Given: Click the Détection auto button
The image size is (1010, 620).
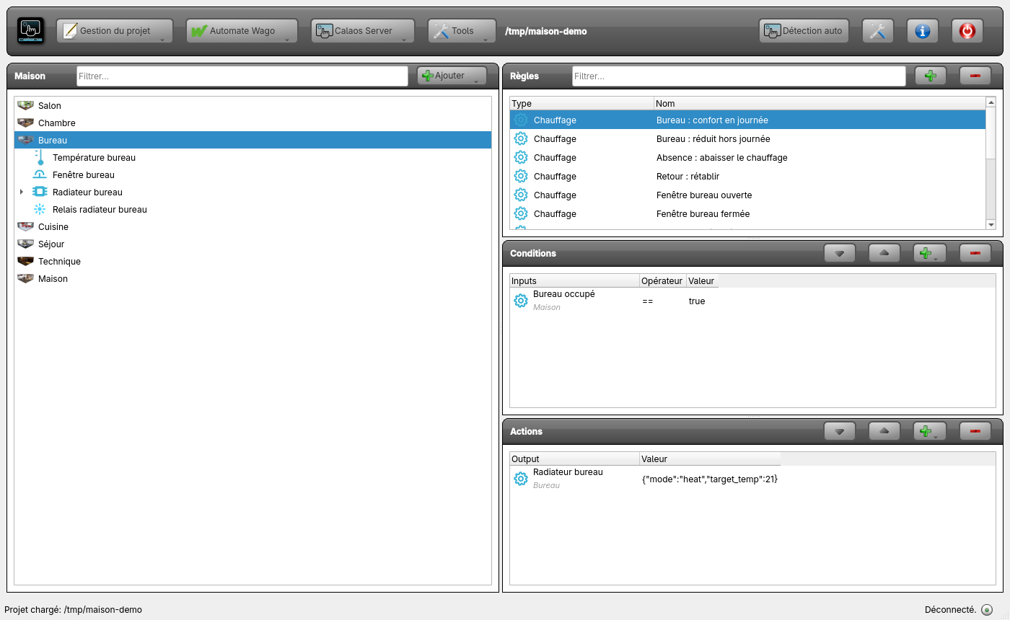Looking at the screenshot, I should pos(804,31).
